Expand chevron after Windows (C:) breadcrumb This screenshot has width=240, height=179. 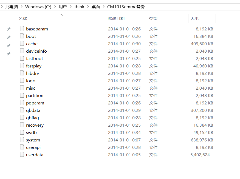click(x=55, y=7)
